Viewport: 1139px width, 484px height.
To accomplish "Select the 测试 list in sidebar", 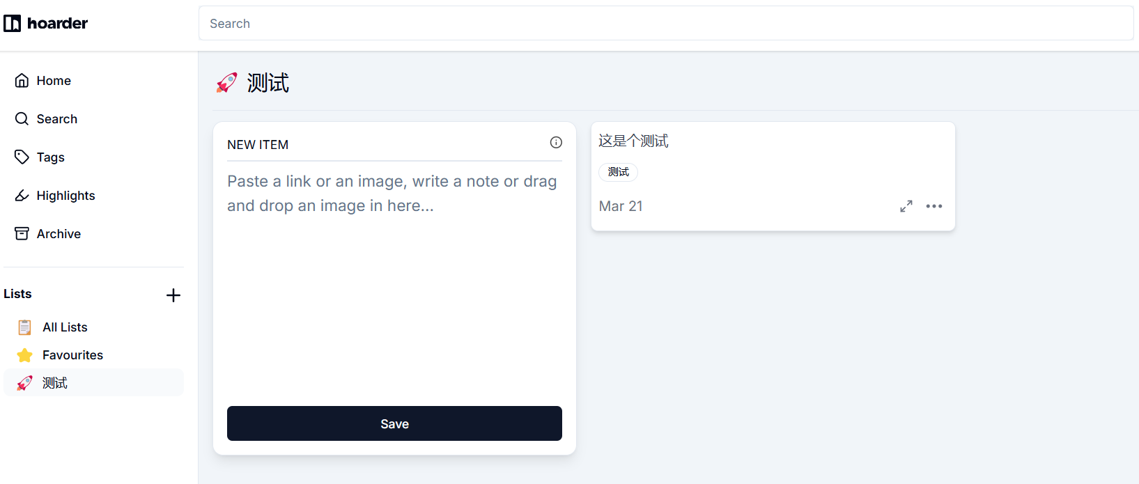I will tap(55, 383).
